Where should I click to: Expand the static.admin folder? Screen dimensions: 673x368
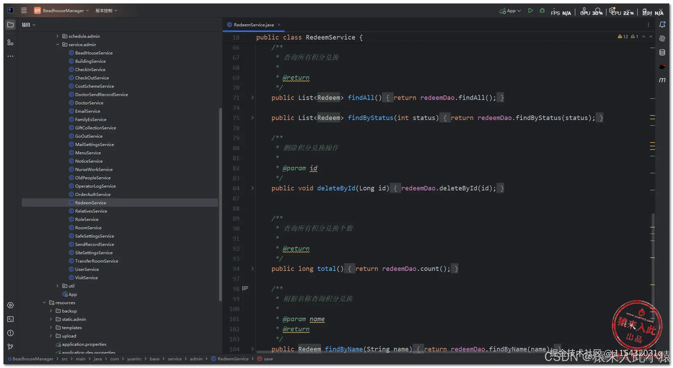51,319
